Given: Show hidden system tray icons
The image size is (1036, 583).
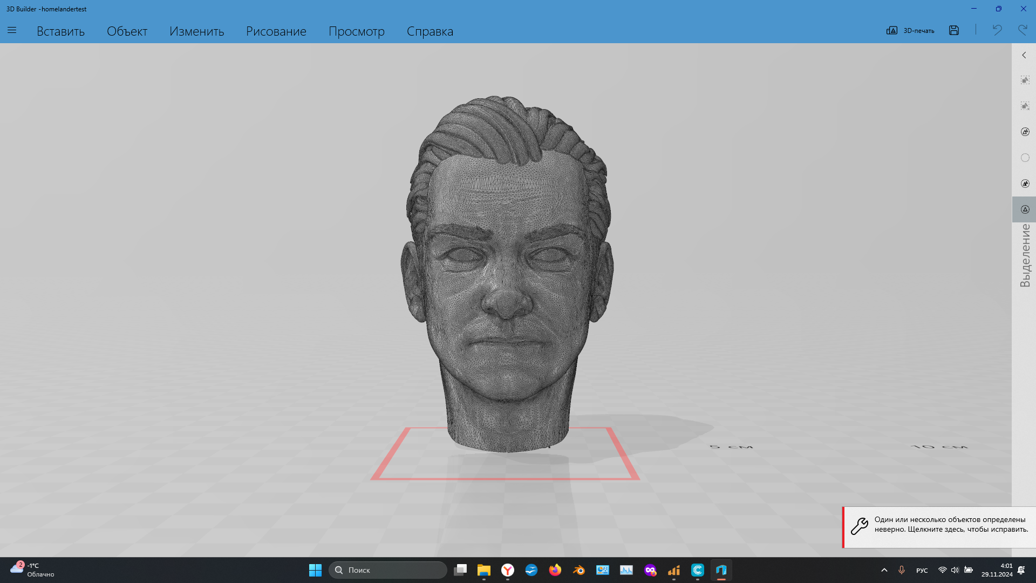Looking at the screenshot, I should pos(884,570).
